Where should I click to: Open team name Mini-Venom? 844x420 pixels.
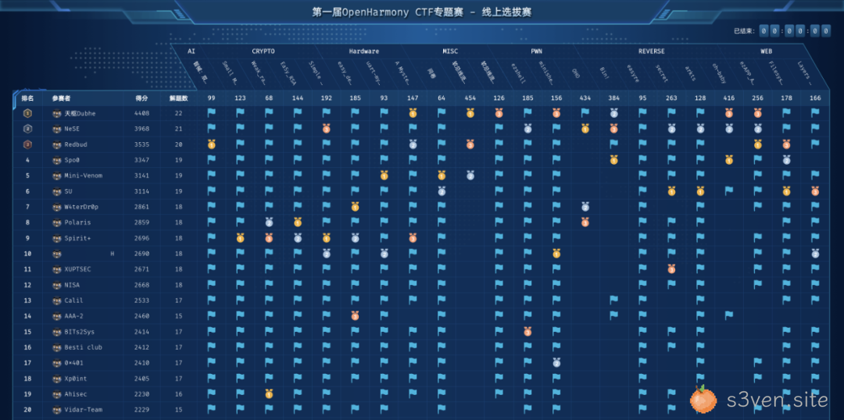pyautogui.click(x=83, y=176)
